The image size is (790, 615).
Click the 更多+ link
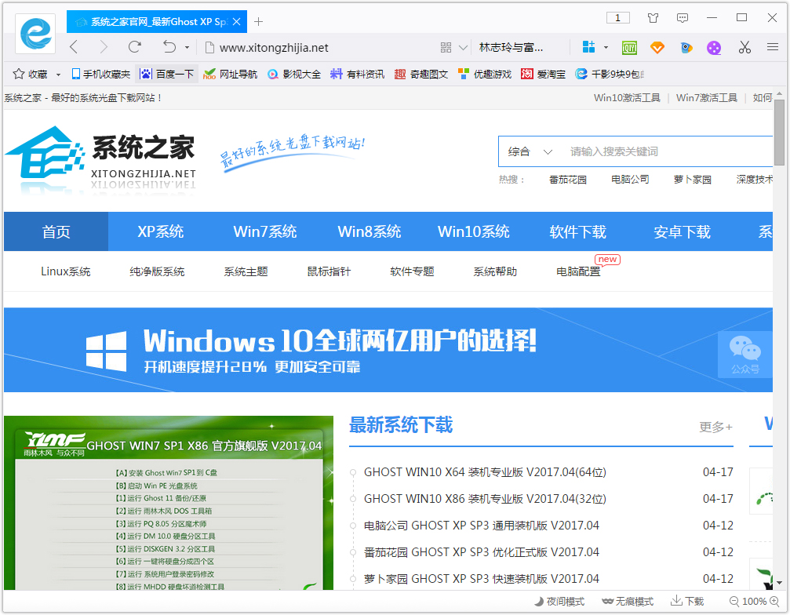[715, 427]
